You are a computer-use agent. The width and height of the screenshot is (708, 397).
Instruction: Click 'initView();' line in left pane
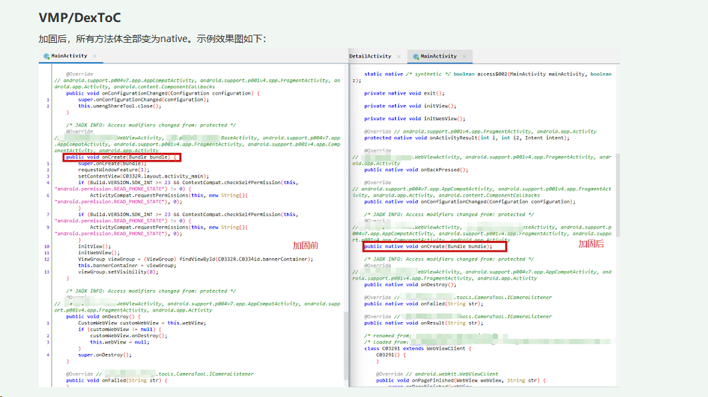pyautogui.click(x=94, y=247)
